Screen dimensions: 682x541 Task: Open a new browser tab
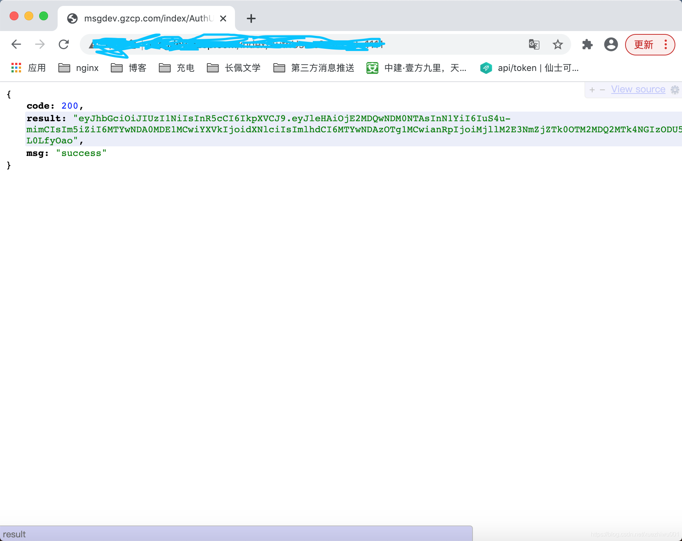pyautogui.click(x=251, y=18)
